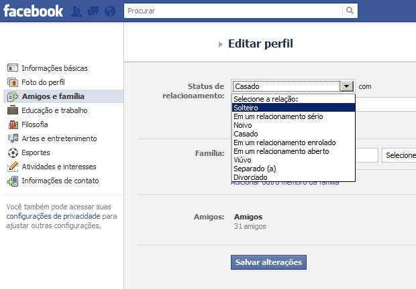This screenshot has height=289, width=416.
Task: Choose Em um relacionamento aberto option
Action: (x=293, y=151)
